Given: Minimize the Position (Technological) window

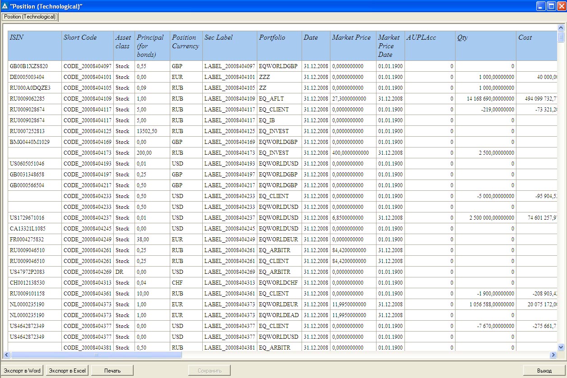Looking at the screenshot, I should coord(541,6).
